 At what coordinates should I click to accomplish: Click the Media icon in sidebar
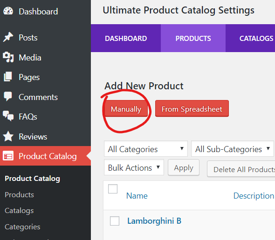click(x=8, y=57)
